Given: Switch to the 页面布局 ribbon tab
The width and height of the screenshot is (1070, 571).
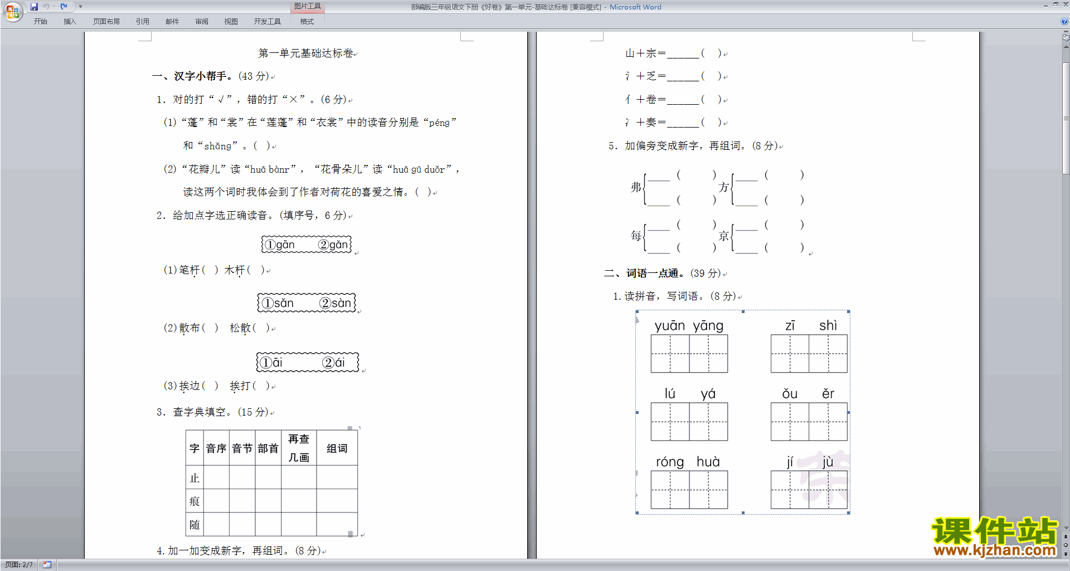Looking at the screenshot, I should (x=106, y=22).
